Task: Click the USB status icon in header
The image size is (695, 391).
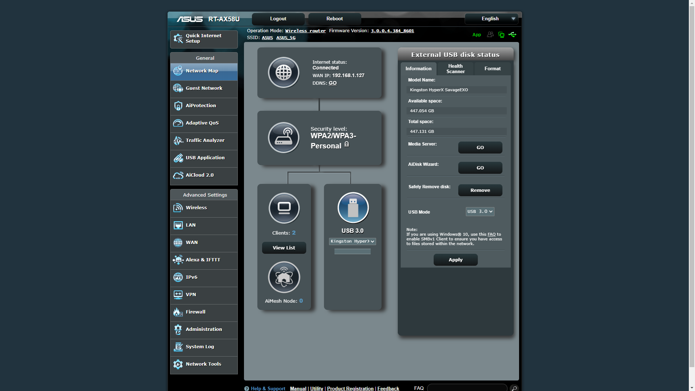Action: 512,35
